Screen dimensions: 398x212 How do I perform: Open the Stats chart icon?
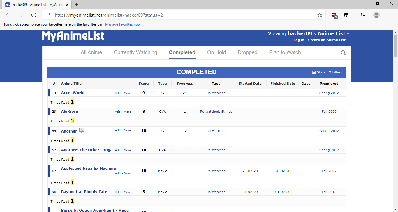314,72
